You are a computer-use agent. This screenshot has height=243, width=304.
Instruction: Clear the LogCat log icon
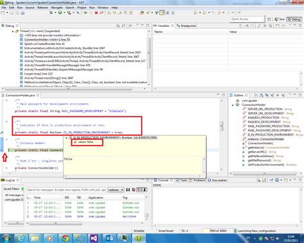[x=133, y=190]
